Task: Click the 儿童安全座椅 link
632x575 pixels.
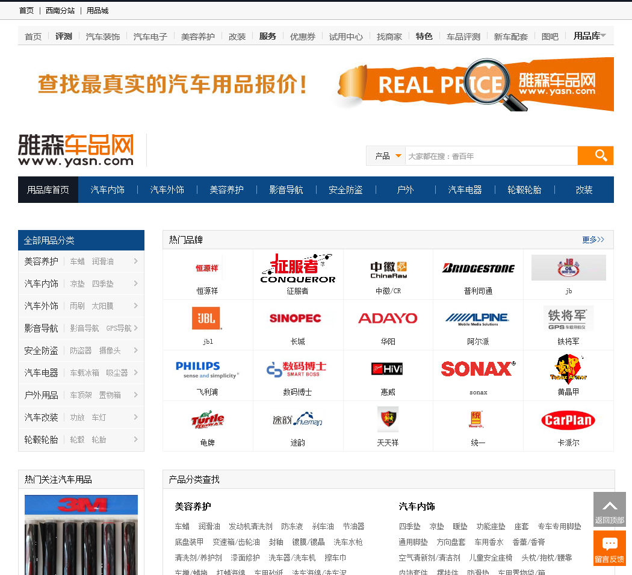Action: pyautogui.click(x=491, y=558)
